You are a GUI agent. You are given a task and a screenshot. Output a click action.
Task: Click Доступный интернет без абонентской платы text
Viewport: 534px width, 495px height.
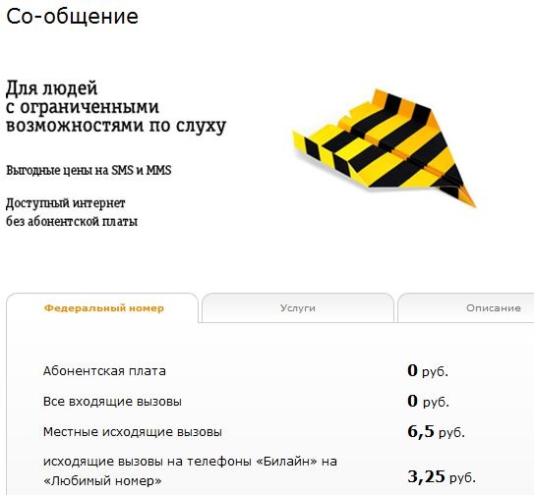click(72, 212)
